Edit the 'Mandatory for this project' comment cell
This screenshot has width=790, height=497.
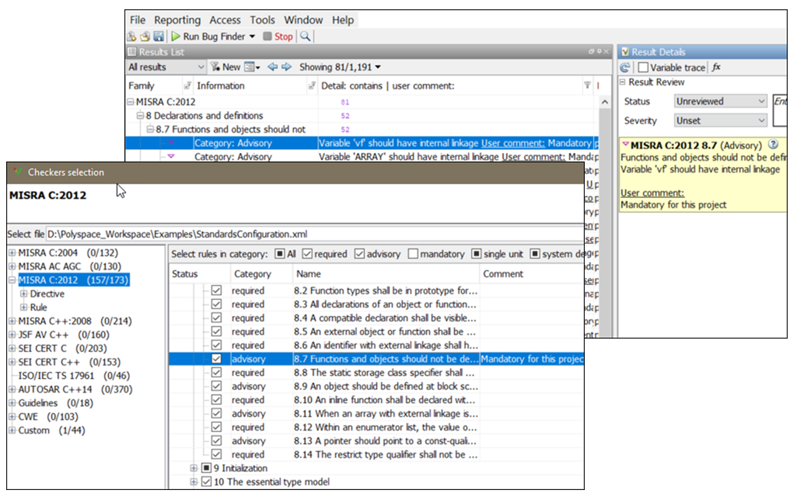[532, 359]
